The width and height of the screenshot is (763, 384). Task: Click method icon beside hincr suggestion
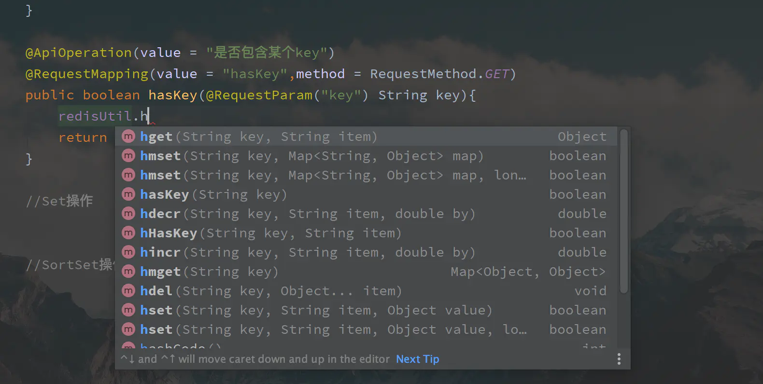[x=128, y=252]
